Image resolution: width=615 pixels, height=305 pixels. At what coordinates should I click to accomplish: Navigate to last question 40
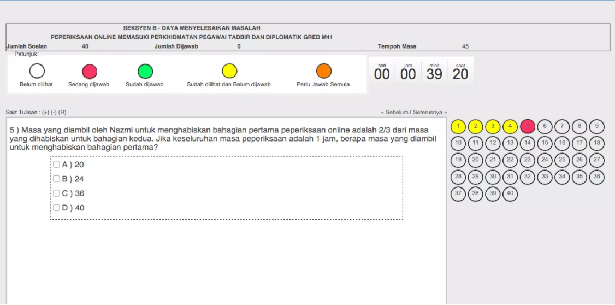point(510,194)
